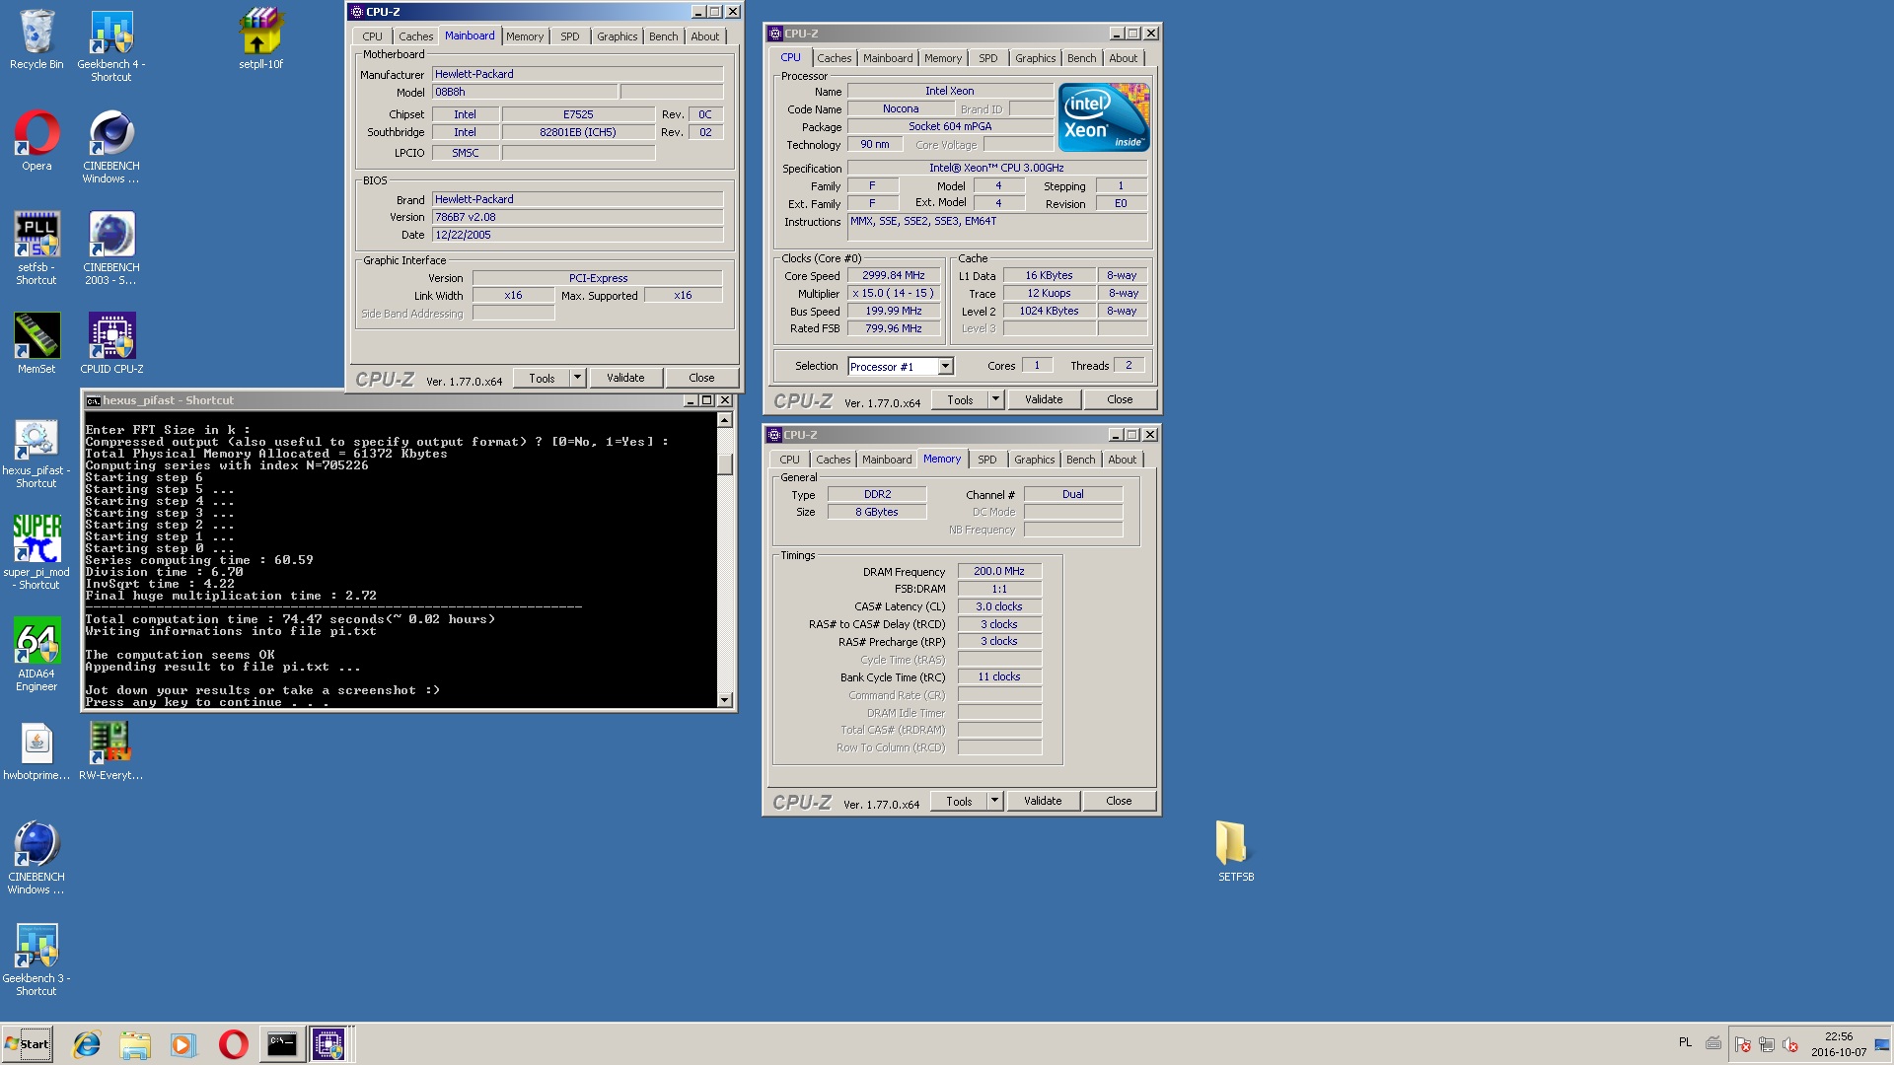This screenshot has width=1894, height=1065.
Task: Click the Core Speed 2999.84 MHz value
Action: click(x=894, y=276)
